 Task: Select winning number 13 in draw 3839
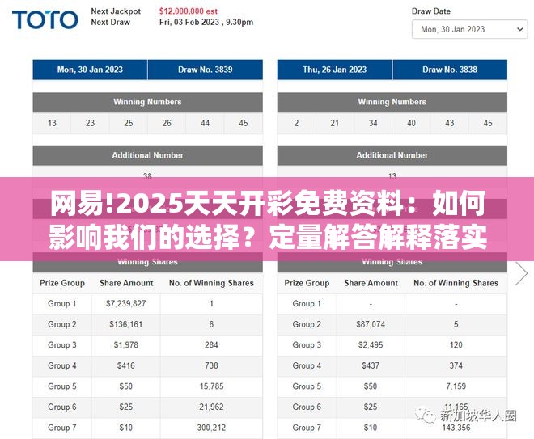[x=52, y=123]
